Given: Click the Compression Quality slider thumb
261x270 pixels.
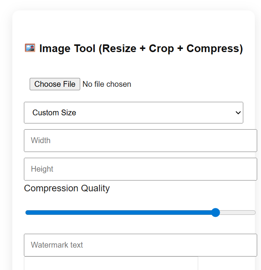Looking at the screenshot, I should coord(216,213).
